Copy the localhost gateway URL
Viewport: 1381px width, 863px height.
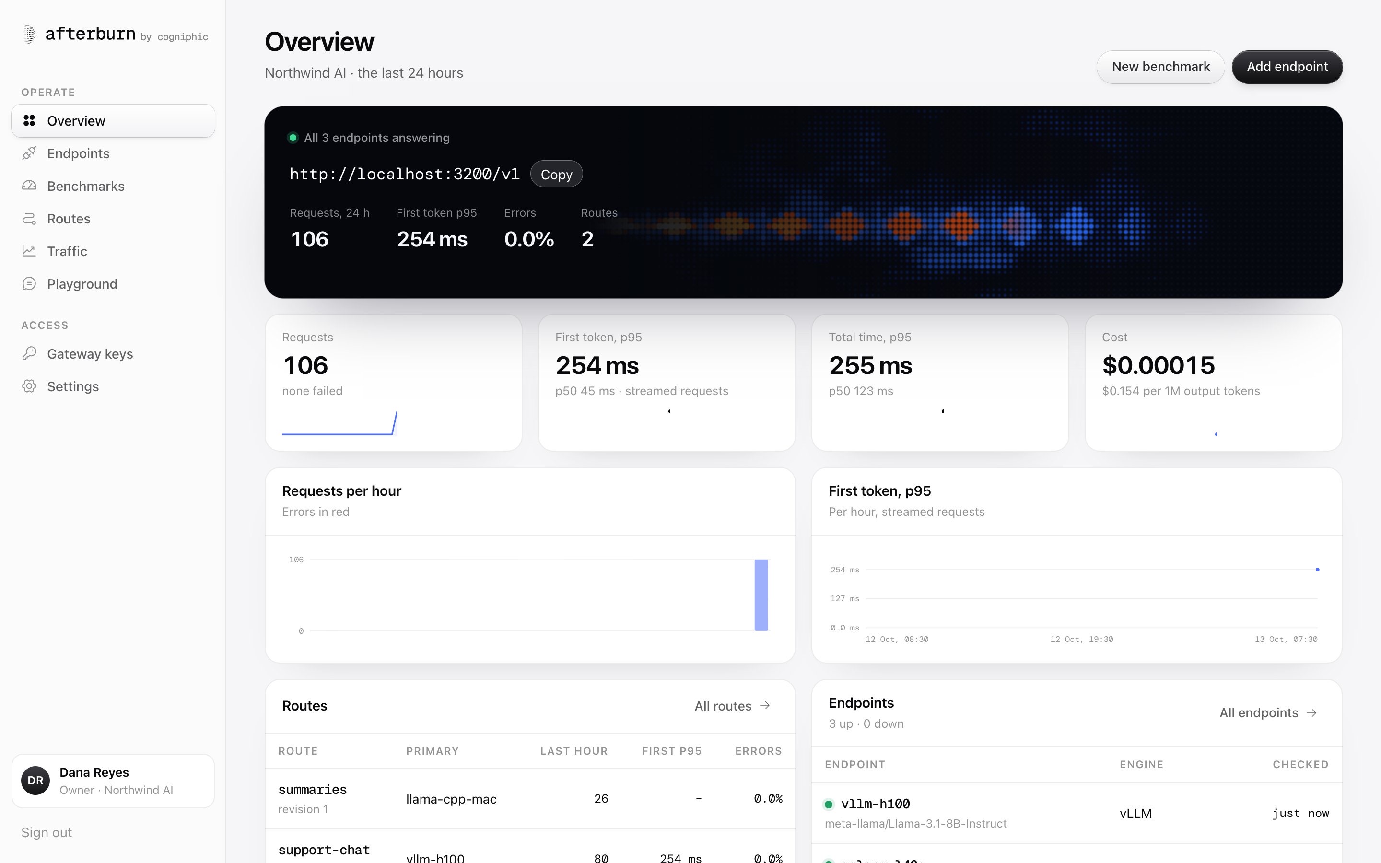tap(556, 174)
